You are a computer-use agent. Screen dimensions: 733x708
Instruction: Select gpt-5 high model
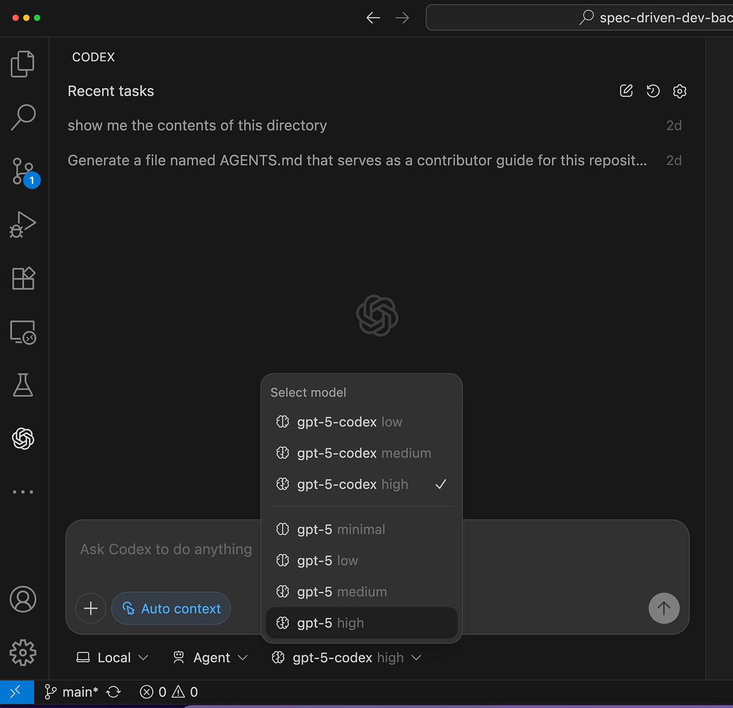(x=361, y=623)
